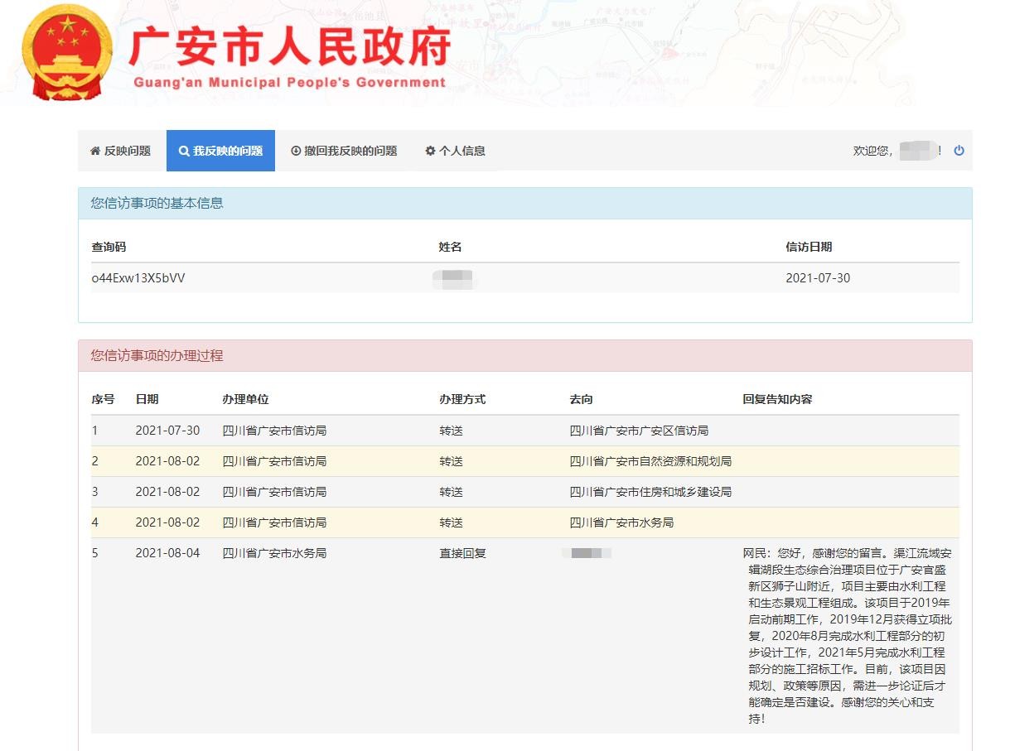The height and width of the screenshot is (751, 1010).
Task: Click the 直接回复 cell in row 5
Action: coord(462,553)
